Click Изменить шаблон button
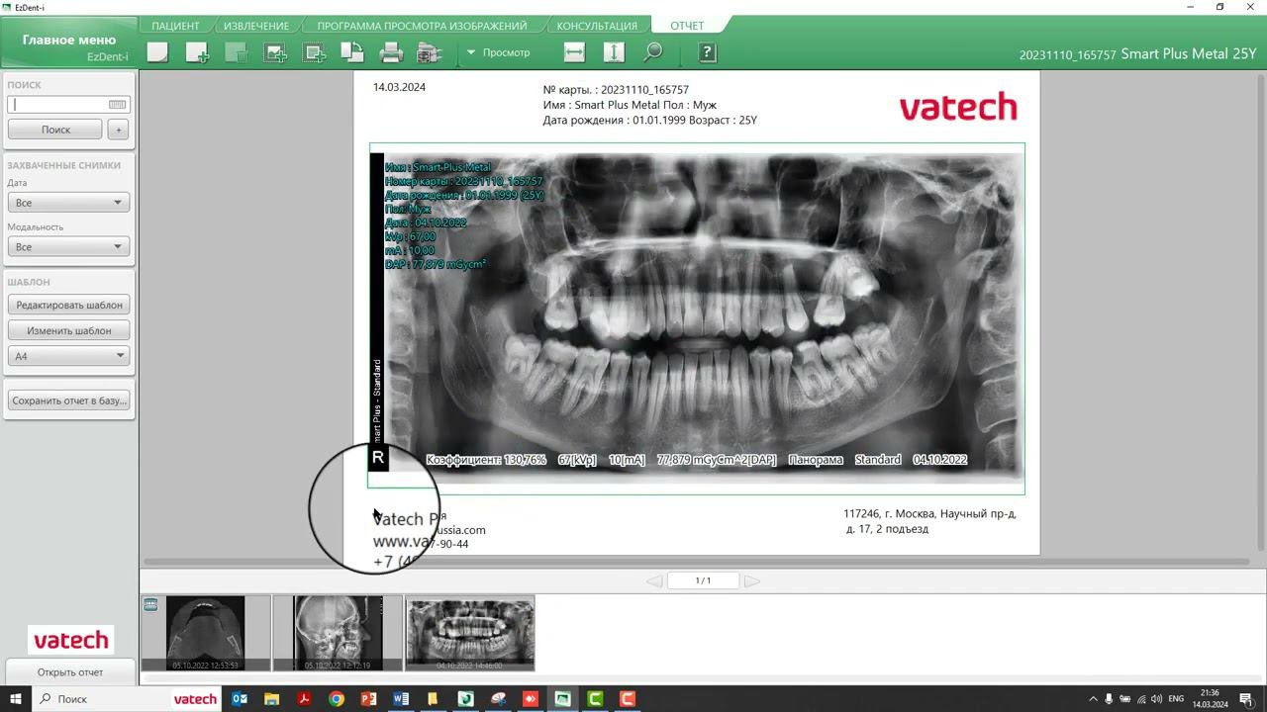The width and height of the screenshot is (1267, 712). point(69,330)
